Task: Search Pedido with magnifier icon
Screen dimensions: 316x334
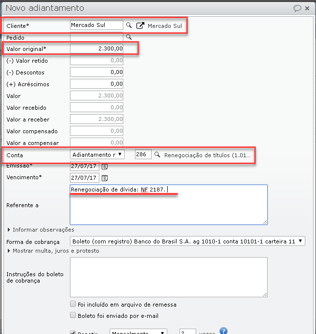Action: (x=129, y=37)
